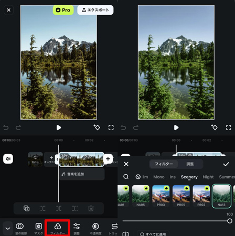Close the editor with the X on the Export screen
Viewport: 235px width, 236px height.
click(x=8, y=10)
